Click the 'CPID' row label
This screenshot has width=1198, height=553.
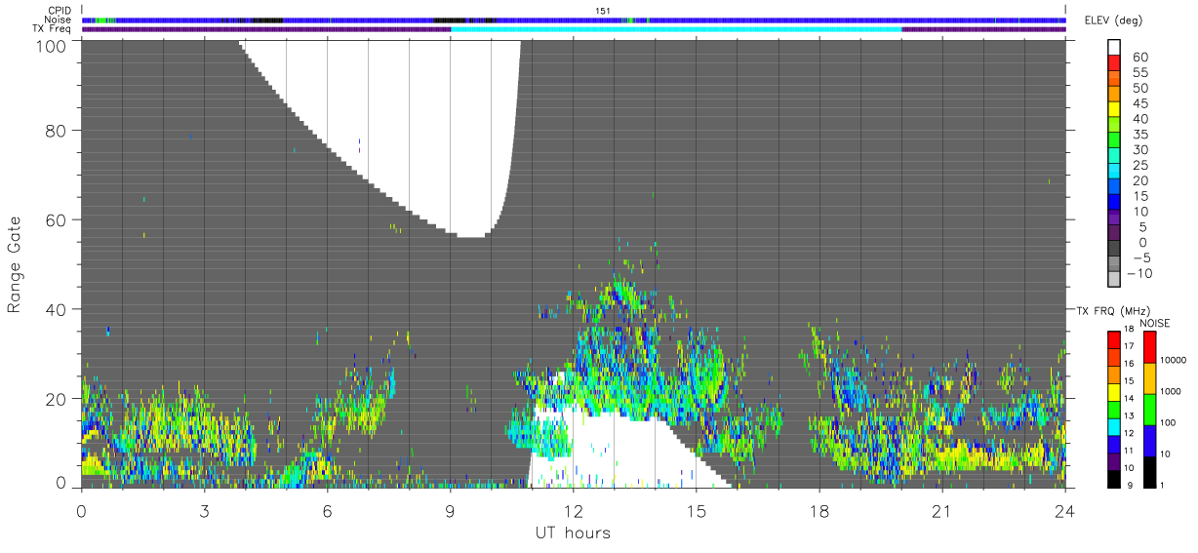(60, 11)
